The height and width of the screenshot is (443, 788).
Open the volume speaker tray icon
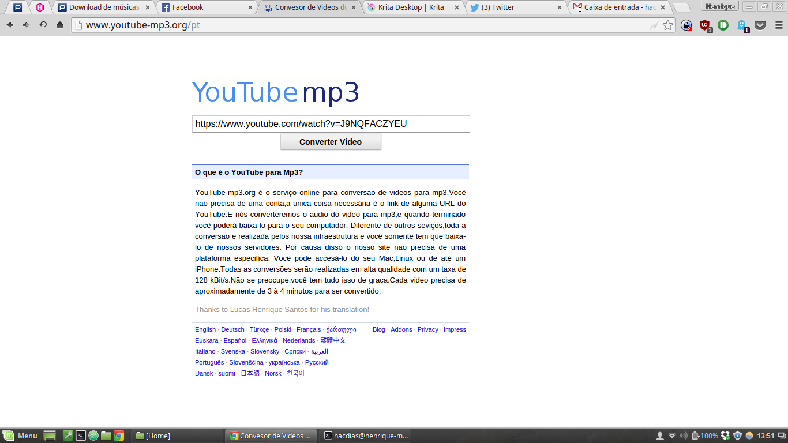[x=684, y=436]
